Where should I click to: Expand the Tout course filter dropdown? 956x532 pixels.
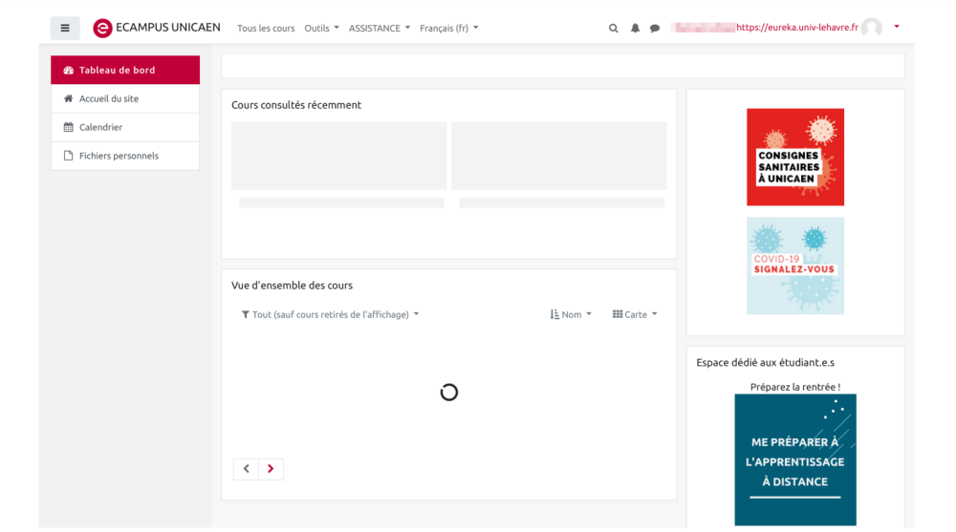(330, 314)
